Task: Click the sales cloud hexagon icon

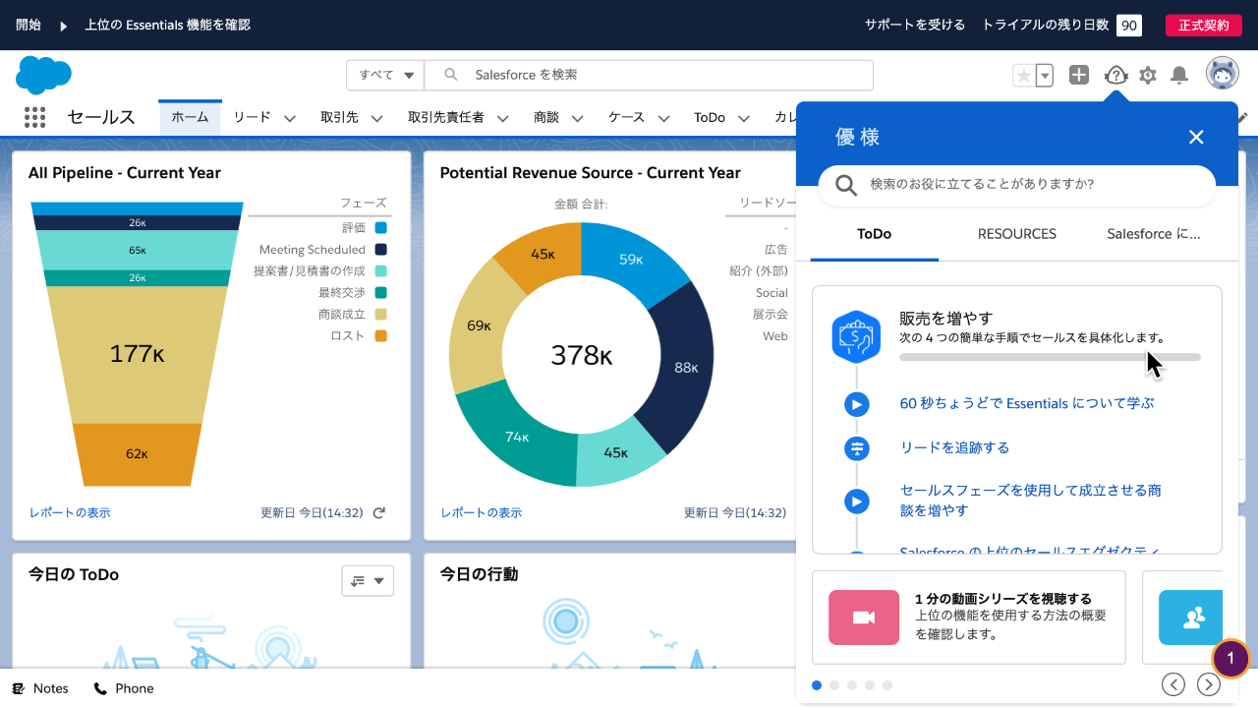Action: click(x=856, y=336)
